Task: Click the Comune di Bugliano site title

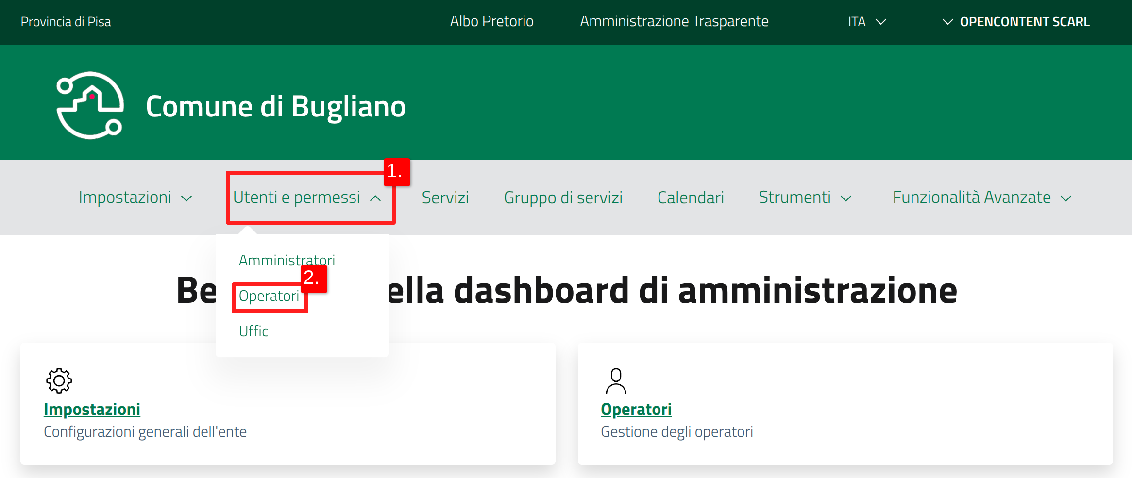Action: 275,106
